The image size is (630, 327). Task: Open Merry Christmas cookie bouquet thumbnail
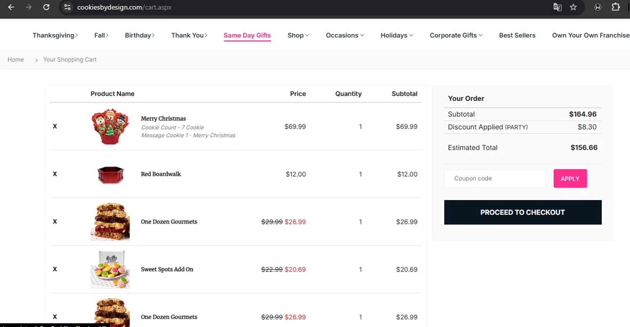click(110, 127)
